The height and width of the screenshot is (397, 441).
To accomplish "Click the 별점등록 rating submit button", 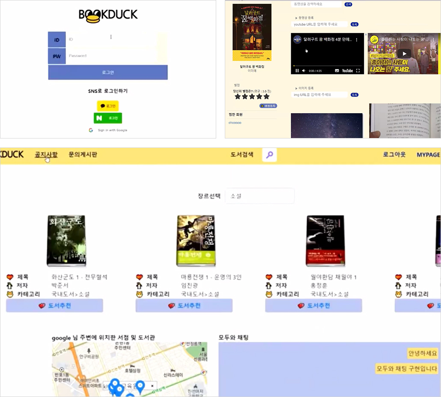I will tap(268, 106).
